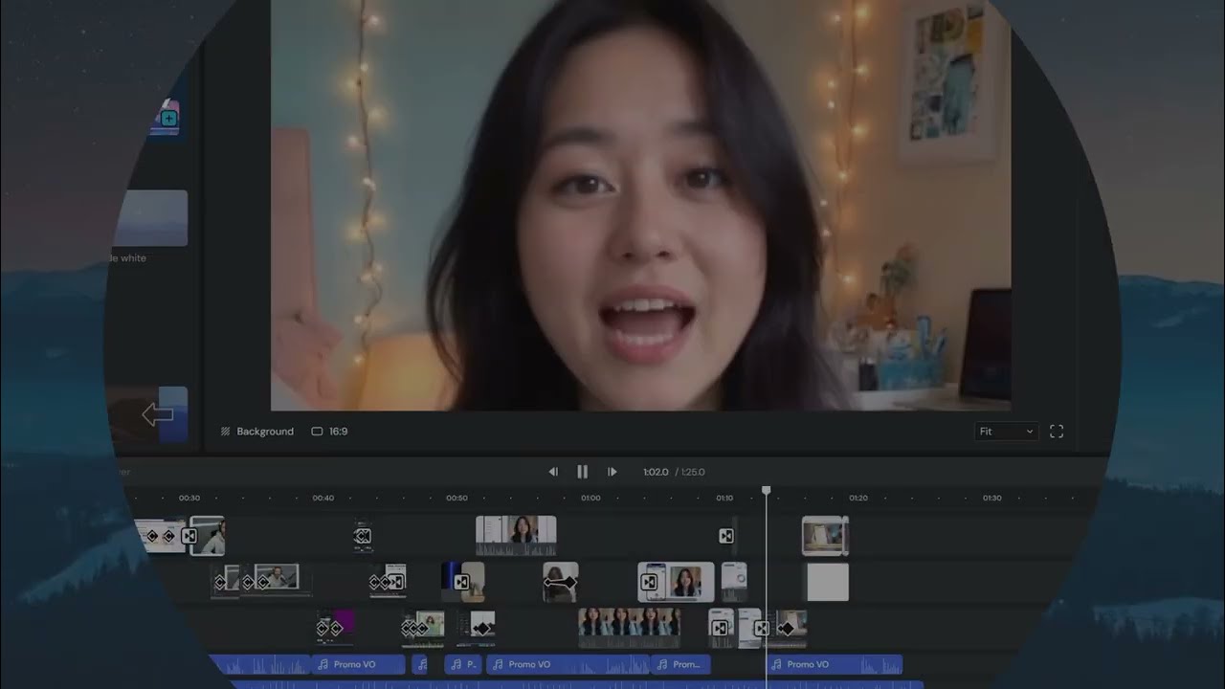
Task: Select Promo VO audio clip near 01:15
Action: [835, 664]
